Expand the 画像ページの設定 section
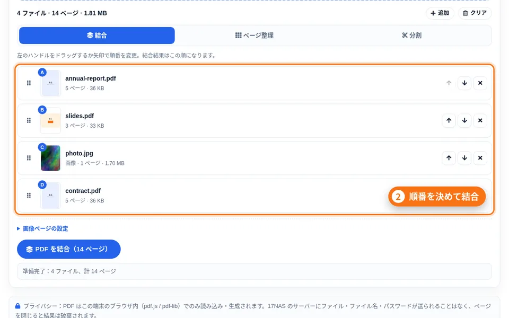 tap(42, 228)
